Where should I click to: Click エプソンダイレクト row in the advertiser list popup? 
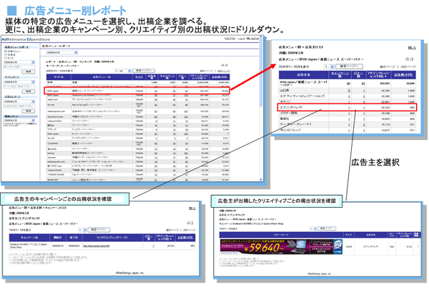click(x=347, y=107)
